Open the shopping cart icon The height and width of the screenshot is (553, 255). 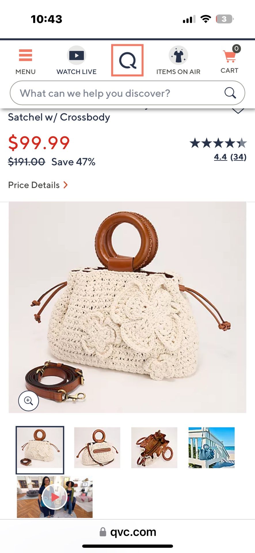[x=230, y=56]
